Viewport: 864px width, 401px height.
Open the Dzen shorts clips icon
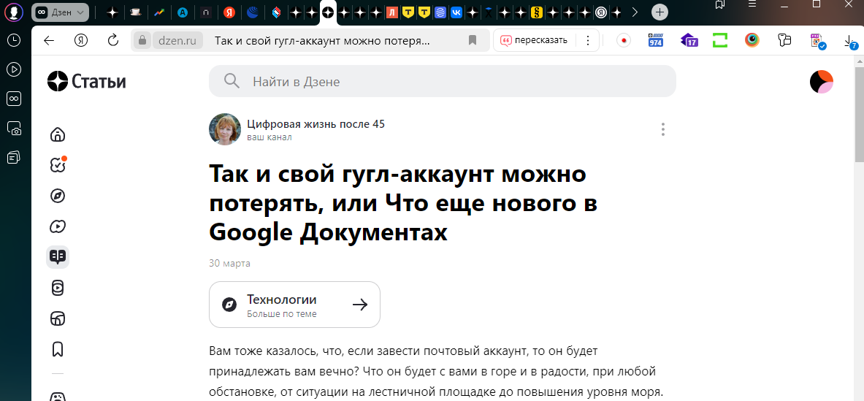click(57, 288)
